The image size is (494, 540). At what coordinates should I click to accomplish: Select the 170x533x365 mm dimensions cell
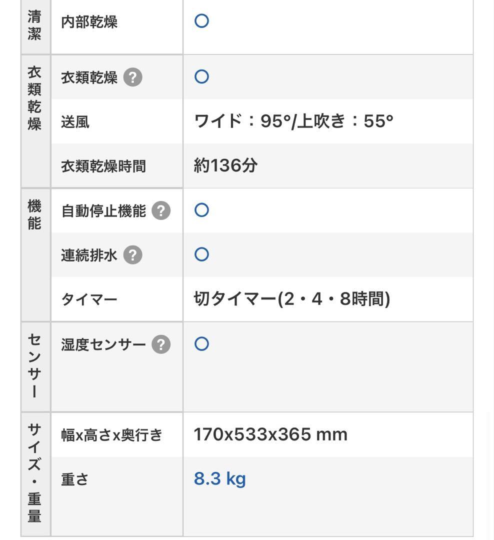(x=270, y=434)
